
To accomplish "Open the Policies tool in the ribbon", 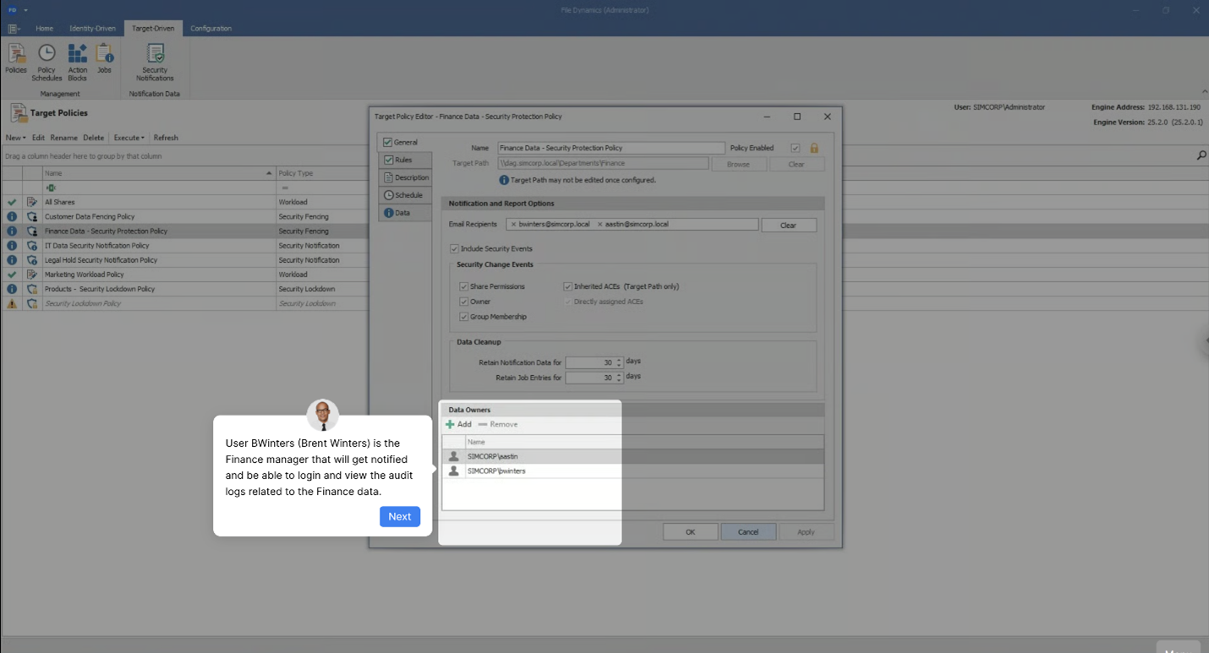I will [15, 59].
